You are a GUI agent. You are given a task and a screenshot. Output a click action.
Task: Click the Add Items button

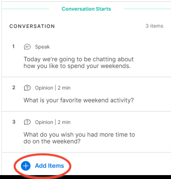coord(42,166)
